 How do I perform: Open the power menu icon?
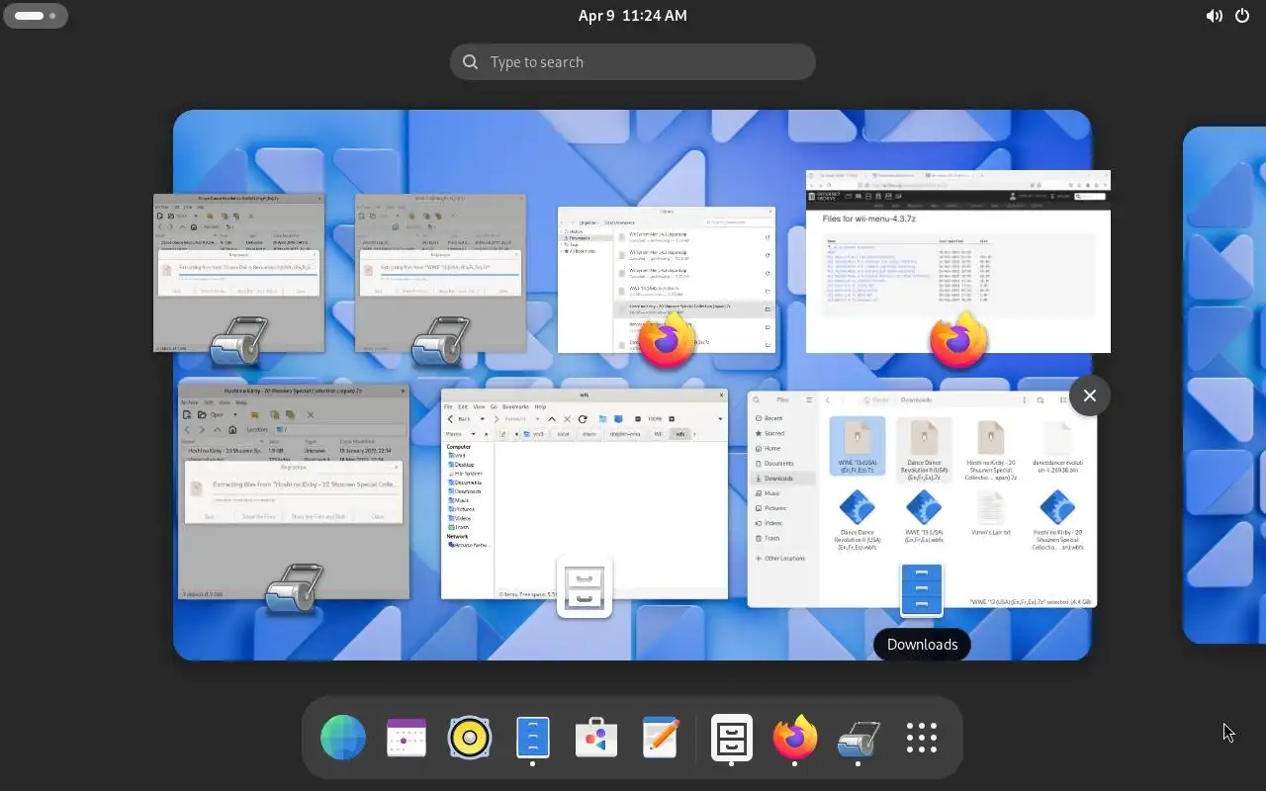[x=1242, y=16]
